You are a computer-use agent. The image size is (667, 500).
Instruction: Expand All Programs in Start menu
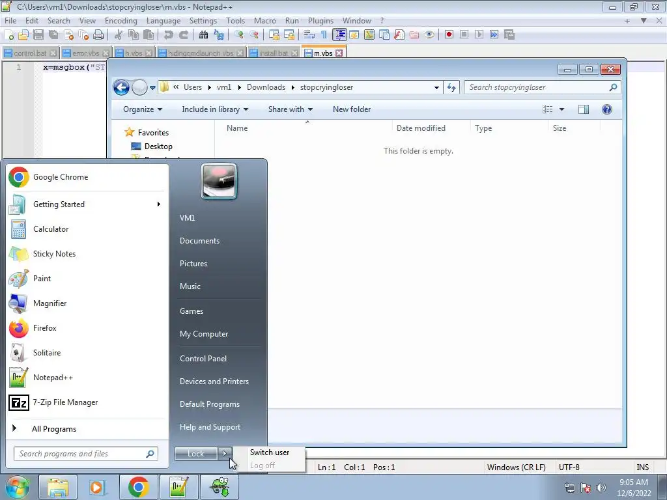pos(87,429)
